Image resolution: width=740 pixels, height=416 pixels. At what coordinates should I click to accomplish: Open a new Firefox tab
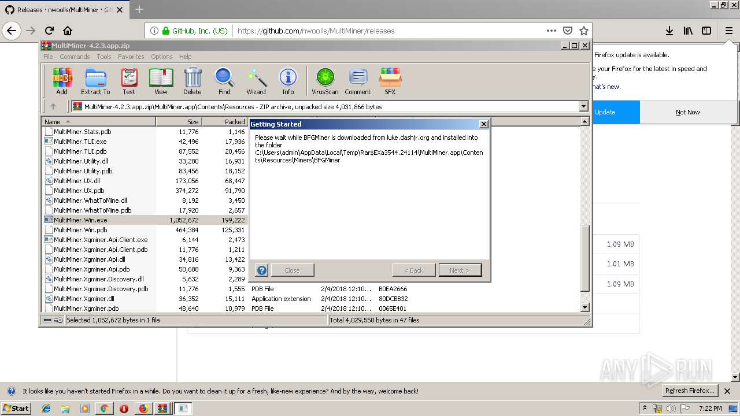pyautogui.click(x=139, y=10)
